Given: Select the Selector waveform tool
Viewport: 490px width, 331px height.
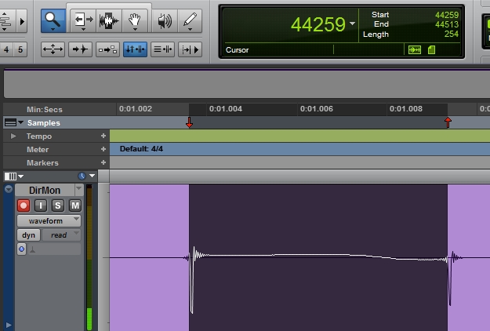Looking at the screenshot, I should [x=108, y=21].
